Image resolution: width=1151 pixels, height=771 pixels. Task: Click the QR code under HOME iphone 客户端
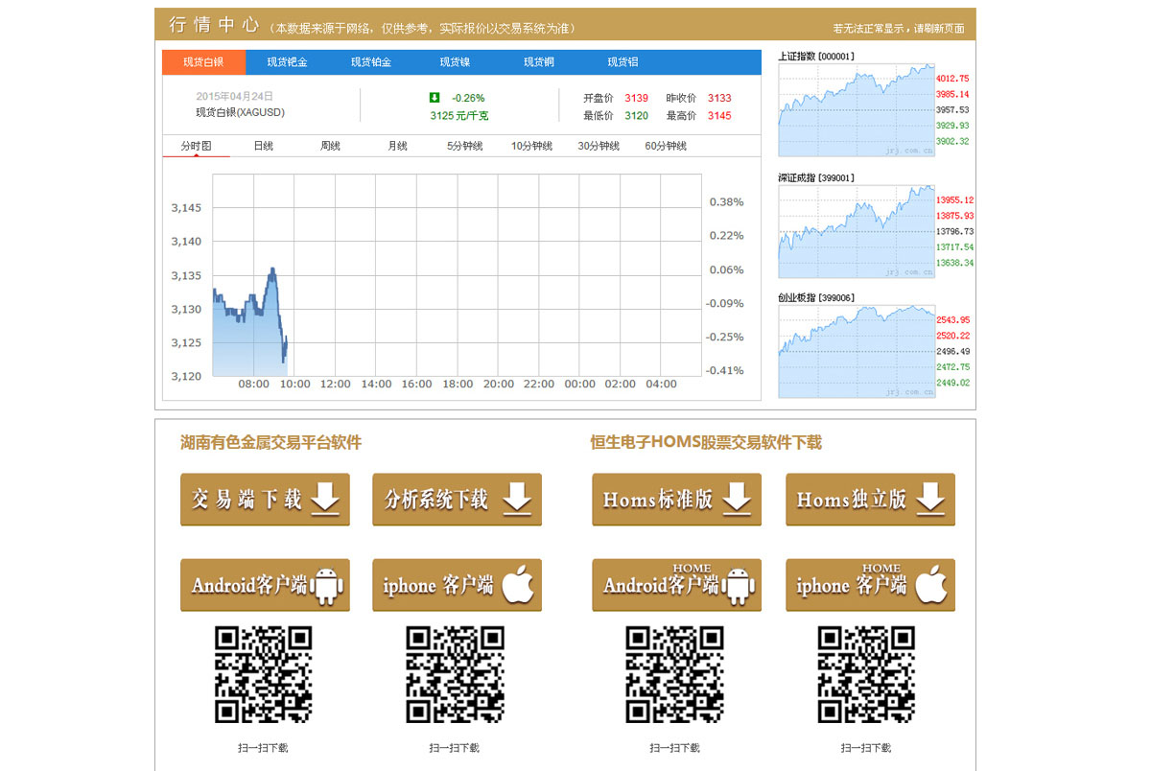867,675
